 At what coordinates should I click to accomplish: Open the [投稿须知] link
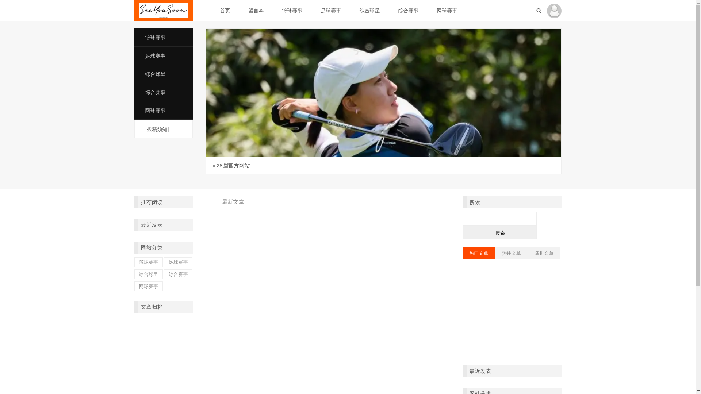click(157, 129)
